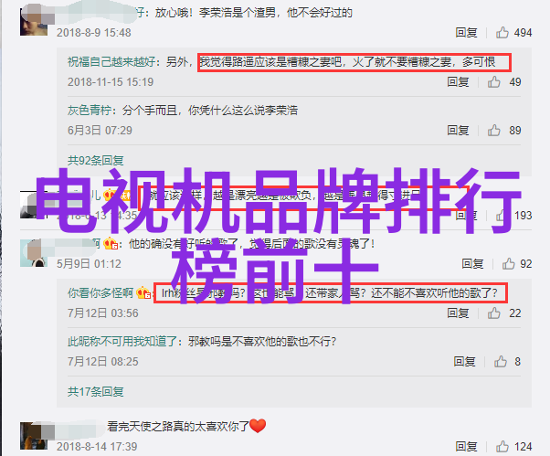
Task: Click thumbs-up on the 49-likes reply
Action: click(x=493, y=81)
